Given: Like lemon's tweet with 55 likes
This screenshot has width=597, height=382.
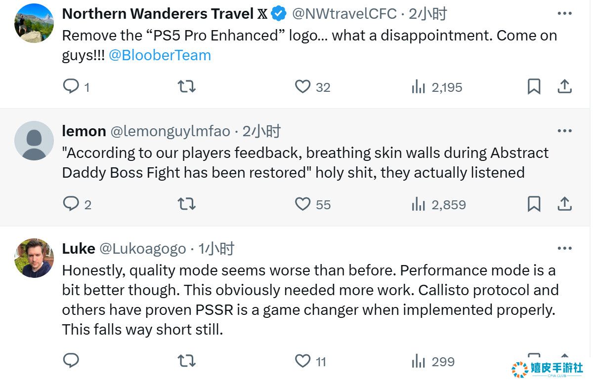Looking at the screenshot, I should [302, 204].
